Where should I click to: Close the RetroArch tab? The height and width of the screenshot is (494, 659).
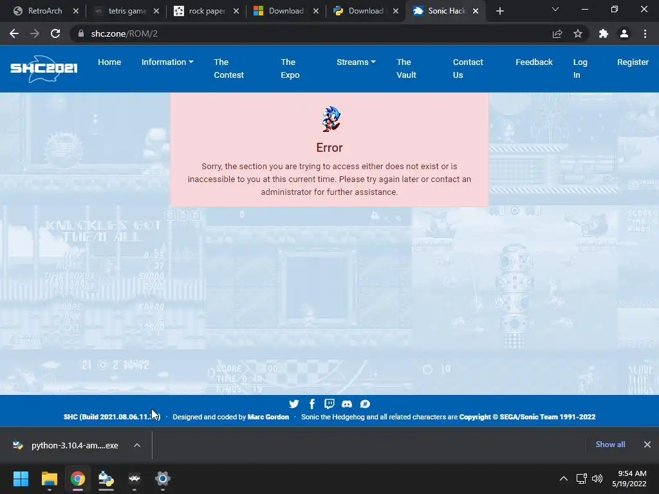[76, 11]
